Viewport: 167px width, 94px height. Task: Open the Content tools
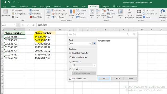click(73, 14)
